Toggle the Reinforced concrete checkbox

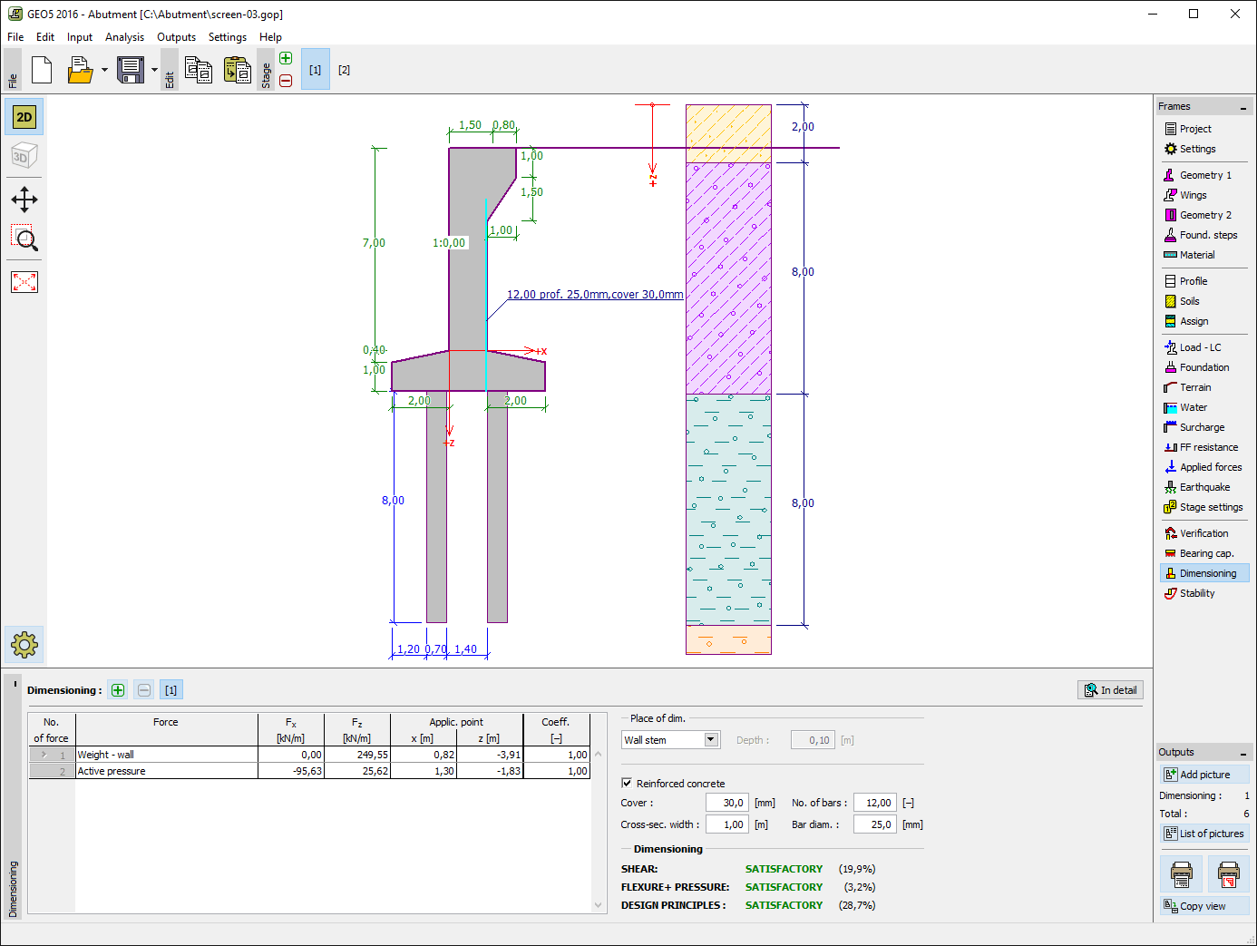pyautogui.click(x=627, y=783)
